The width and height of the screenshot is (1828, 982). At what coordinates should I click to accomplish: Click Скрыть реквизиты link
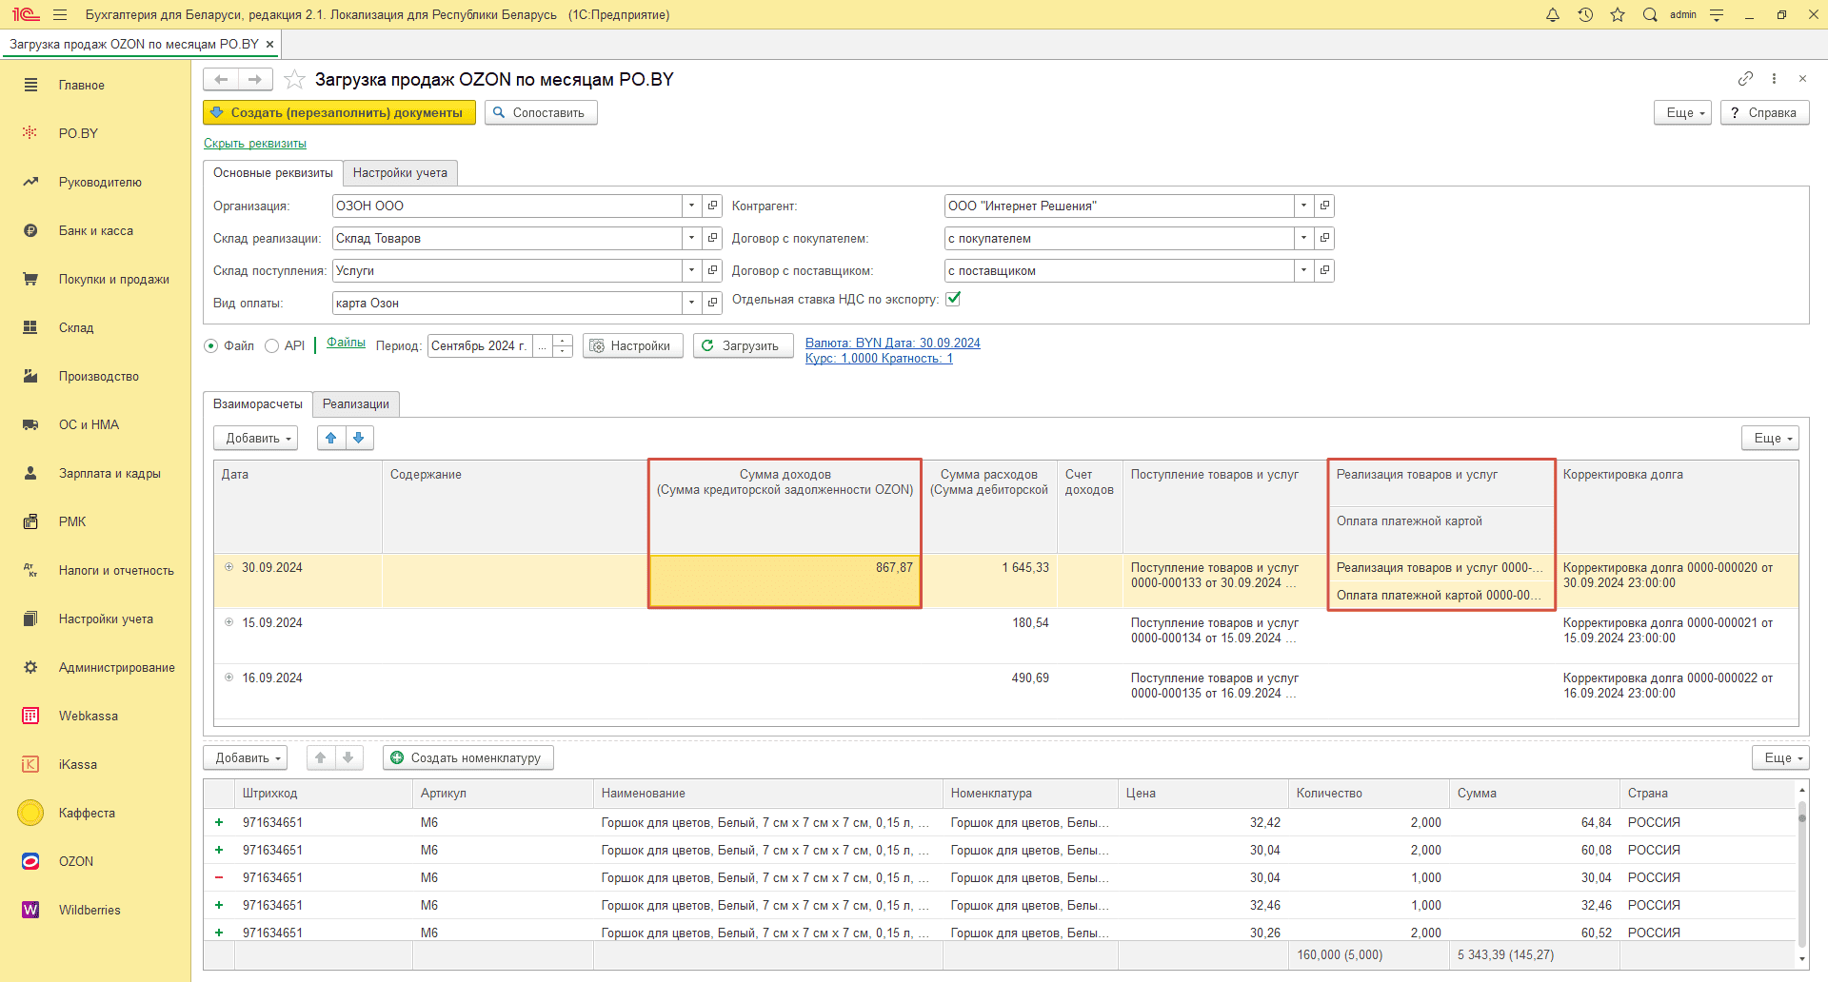click(x=255, y=143)
